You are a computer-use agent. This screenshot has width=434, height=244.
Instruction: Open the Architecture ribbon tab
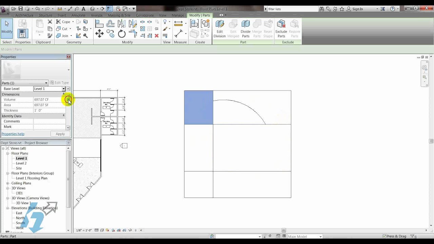pyautogui.click(x=24, y=15)
